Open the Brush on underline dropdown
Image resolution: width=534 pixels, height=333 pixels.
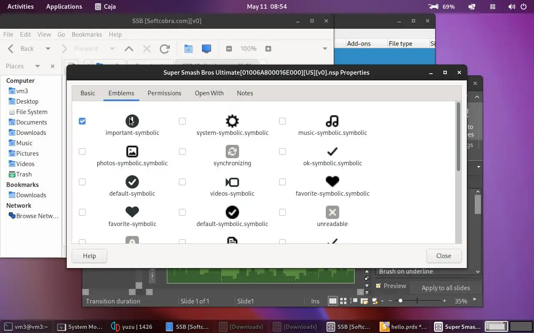pyautogui.click(x=478, y=271)
